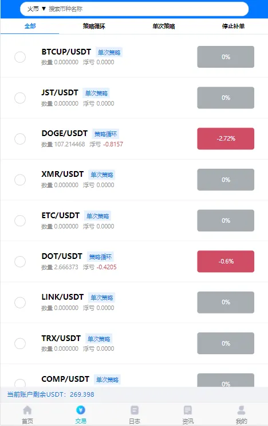
Task: Open the 火币 exchange dropdown
Action: [x=37, y=9]
